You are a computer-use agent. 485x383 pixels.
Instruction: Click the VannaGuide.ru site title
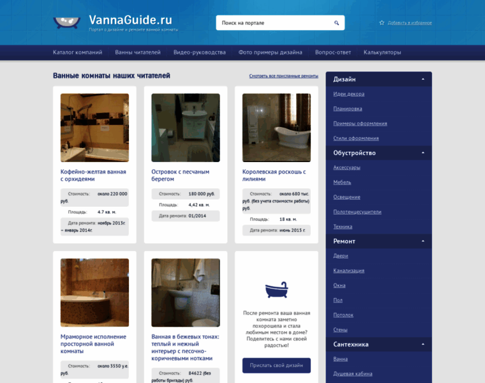point(130,20)
